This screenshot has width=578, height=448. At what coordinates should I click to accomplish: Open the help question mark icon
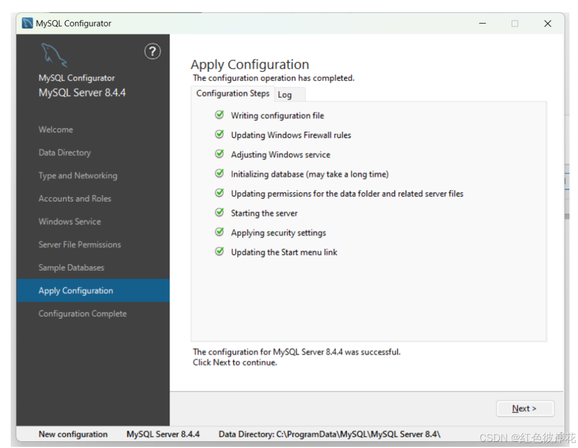click(152, 52)
